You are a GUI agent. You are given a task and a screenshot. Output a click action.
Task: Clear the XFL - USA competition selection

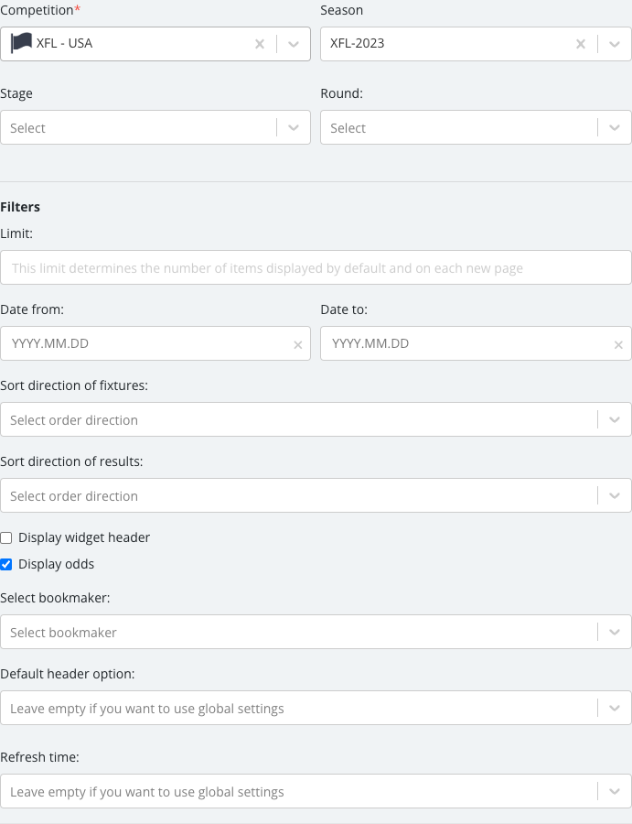pos(260,44)
